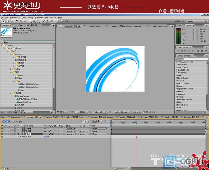Click the shy layers icon in timeline
Viewport: 209px width, 170px height.
(93, 121)
